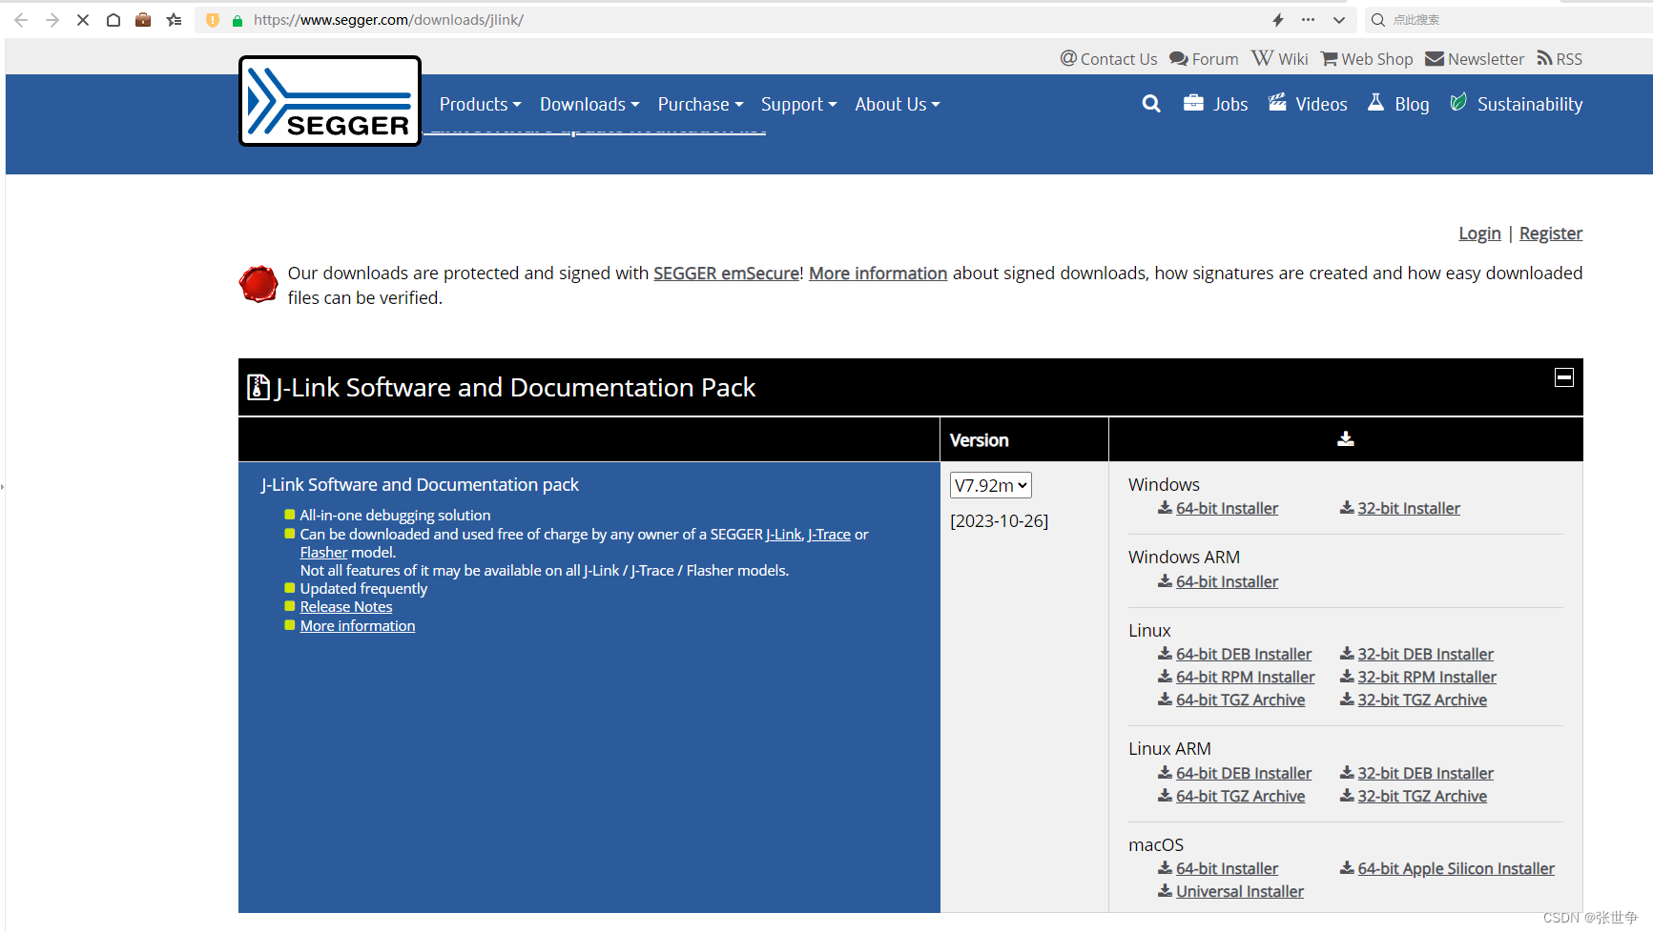Expand the About Us menu
This screenshot has width=1653, height=933.
point(898,104)
